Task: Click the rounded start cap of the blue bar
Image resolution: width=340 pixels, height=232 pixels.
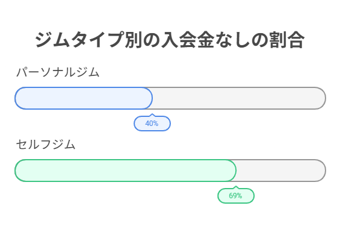Action: (x=20, y=98)
